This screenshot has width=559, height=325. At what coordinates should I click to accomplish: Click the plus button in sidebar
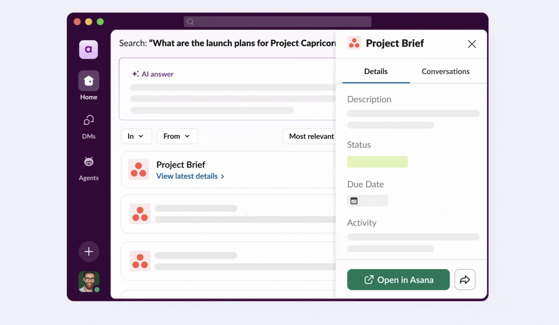coord(88,251)
